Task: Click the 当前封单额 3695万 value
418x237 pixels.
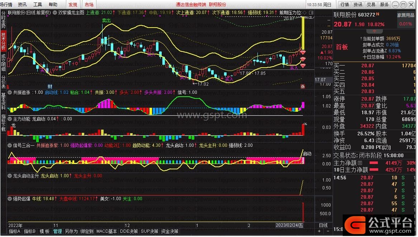Action: point(393,39)
